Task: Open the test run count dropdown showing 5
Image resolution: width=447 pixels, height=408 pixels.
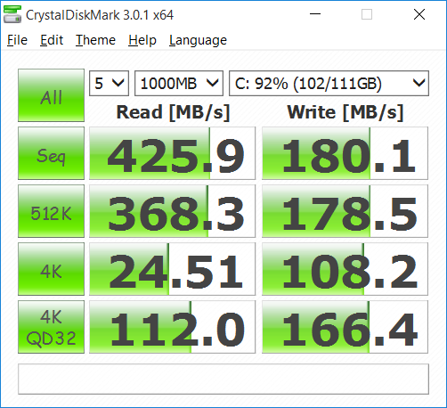Action: coord(109,84)
